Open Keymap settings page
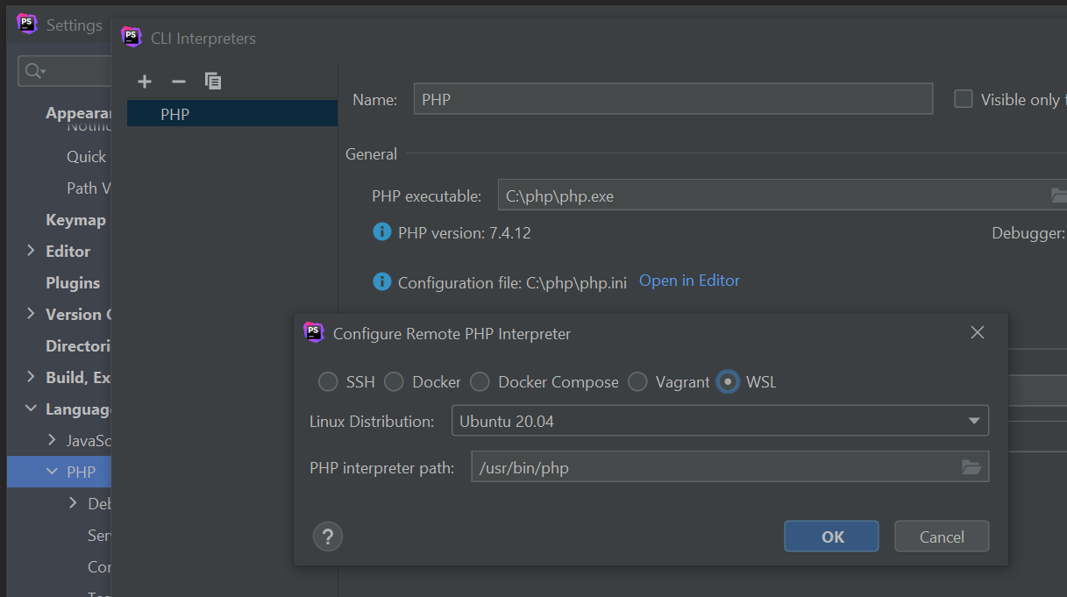1067x597 pixels. (75, 219)
